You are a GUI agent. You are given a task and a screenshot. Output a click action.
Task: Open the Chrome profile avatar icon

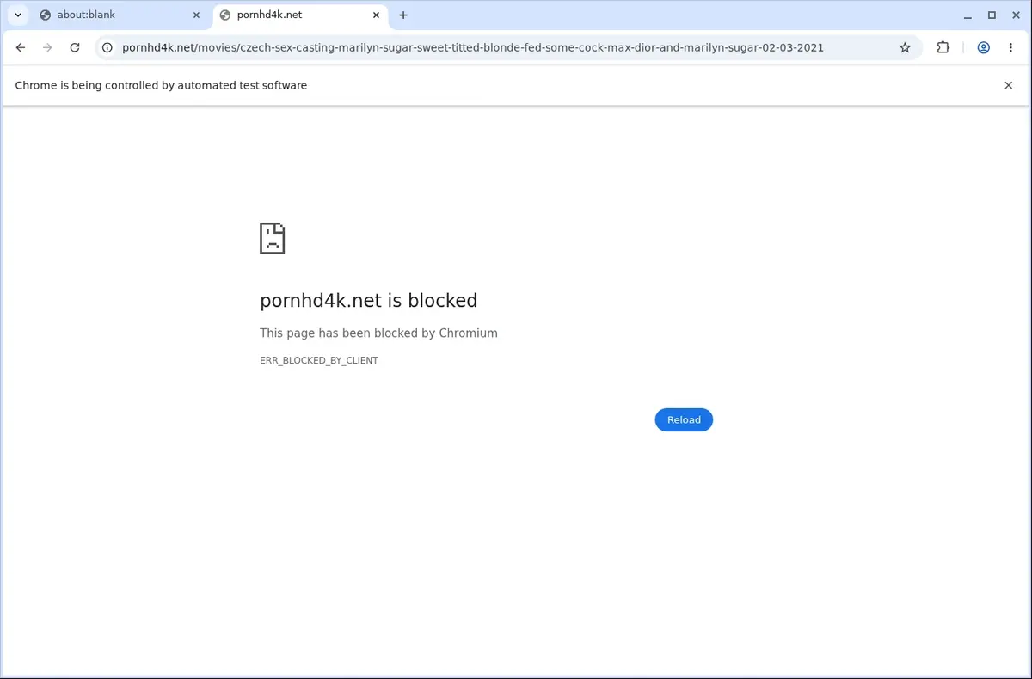point(983,48)
